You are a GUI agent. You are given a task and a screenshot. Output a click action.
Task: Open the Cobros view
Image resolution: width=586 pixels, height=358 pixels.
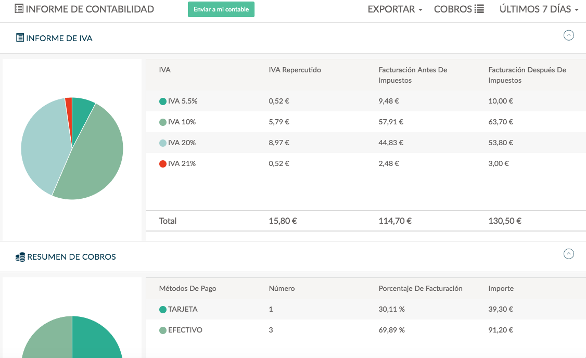453,9
